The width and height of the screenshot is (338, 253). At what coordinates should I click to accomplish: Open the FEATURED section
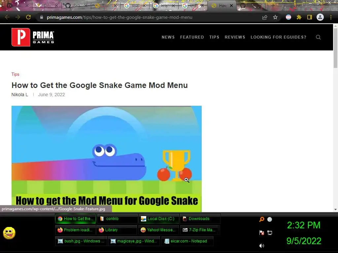click(x=192, y=37)
